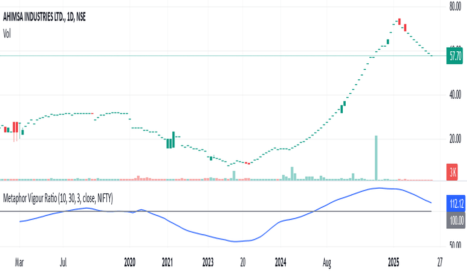
Task: Click the 3K volume value label
Action: (x=452, y=172)
